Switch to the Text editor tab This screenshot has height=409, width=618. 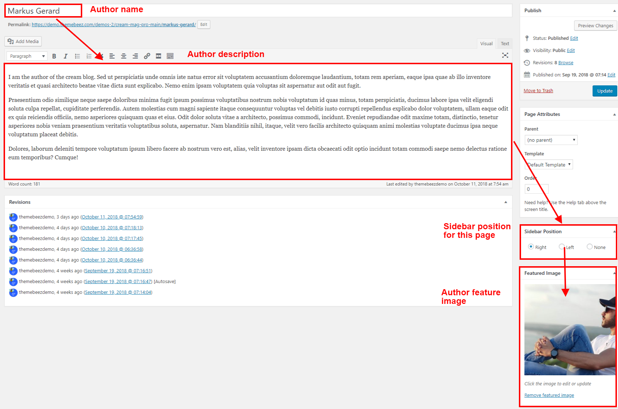pos(505,44)
